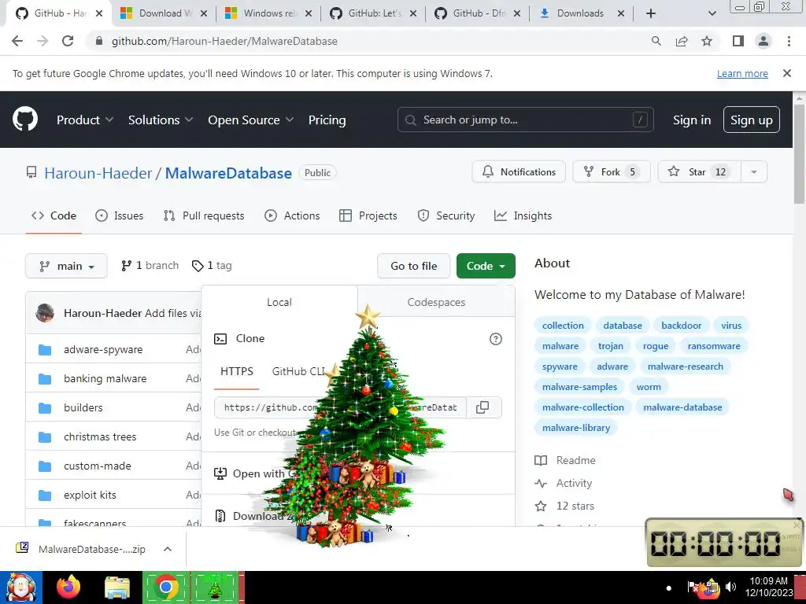Click the Chrome taskbar icon
This screenshot has height=604, width=806.
pyautogui.click(x=165, y=587)
